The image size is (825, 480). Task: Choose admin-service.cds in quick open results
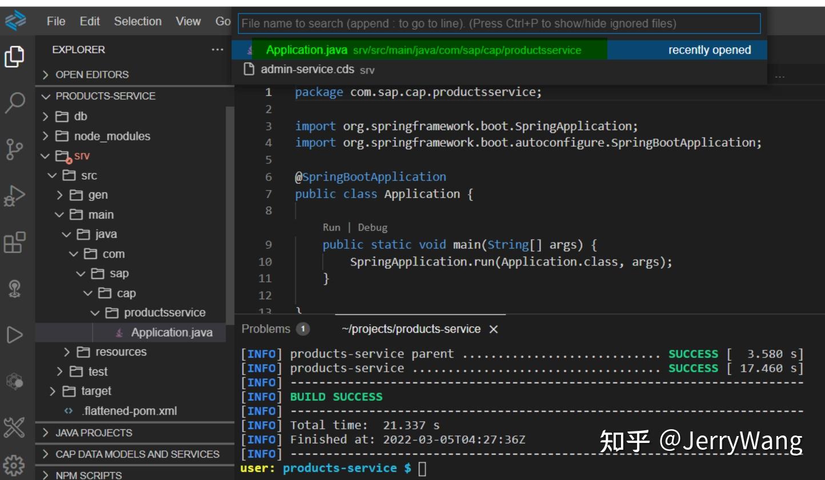[x=499, y=70]
